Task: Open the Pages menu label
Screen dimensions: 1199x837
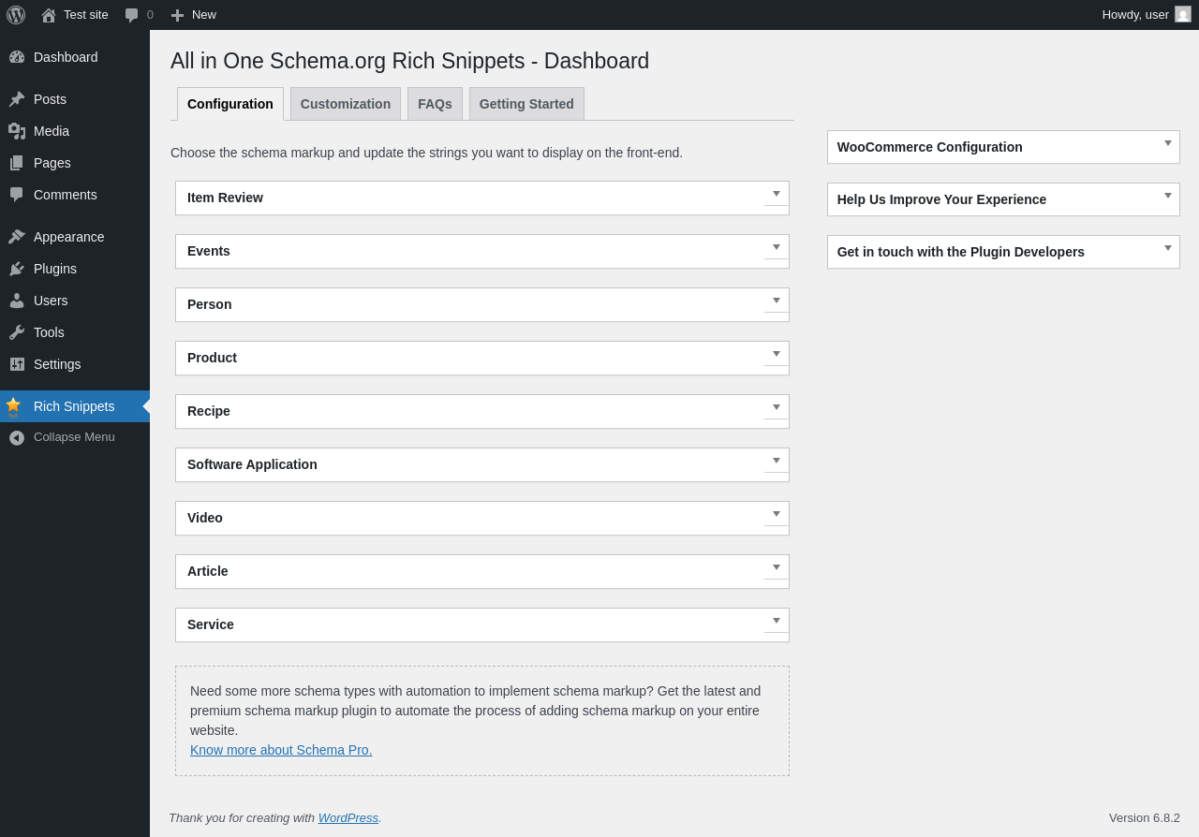Action: [x=52, y=163]
